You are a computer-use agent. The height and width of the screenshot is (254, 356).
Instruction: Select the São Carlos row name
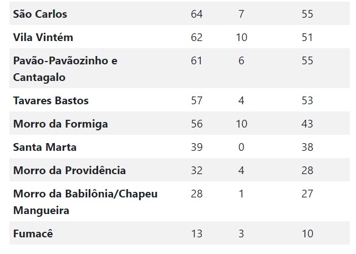pos(40,14)
